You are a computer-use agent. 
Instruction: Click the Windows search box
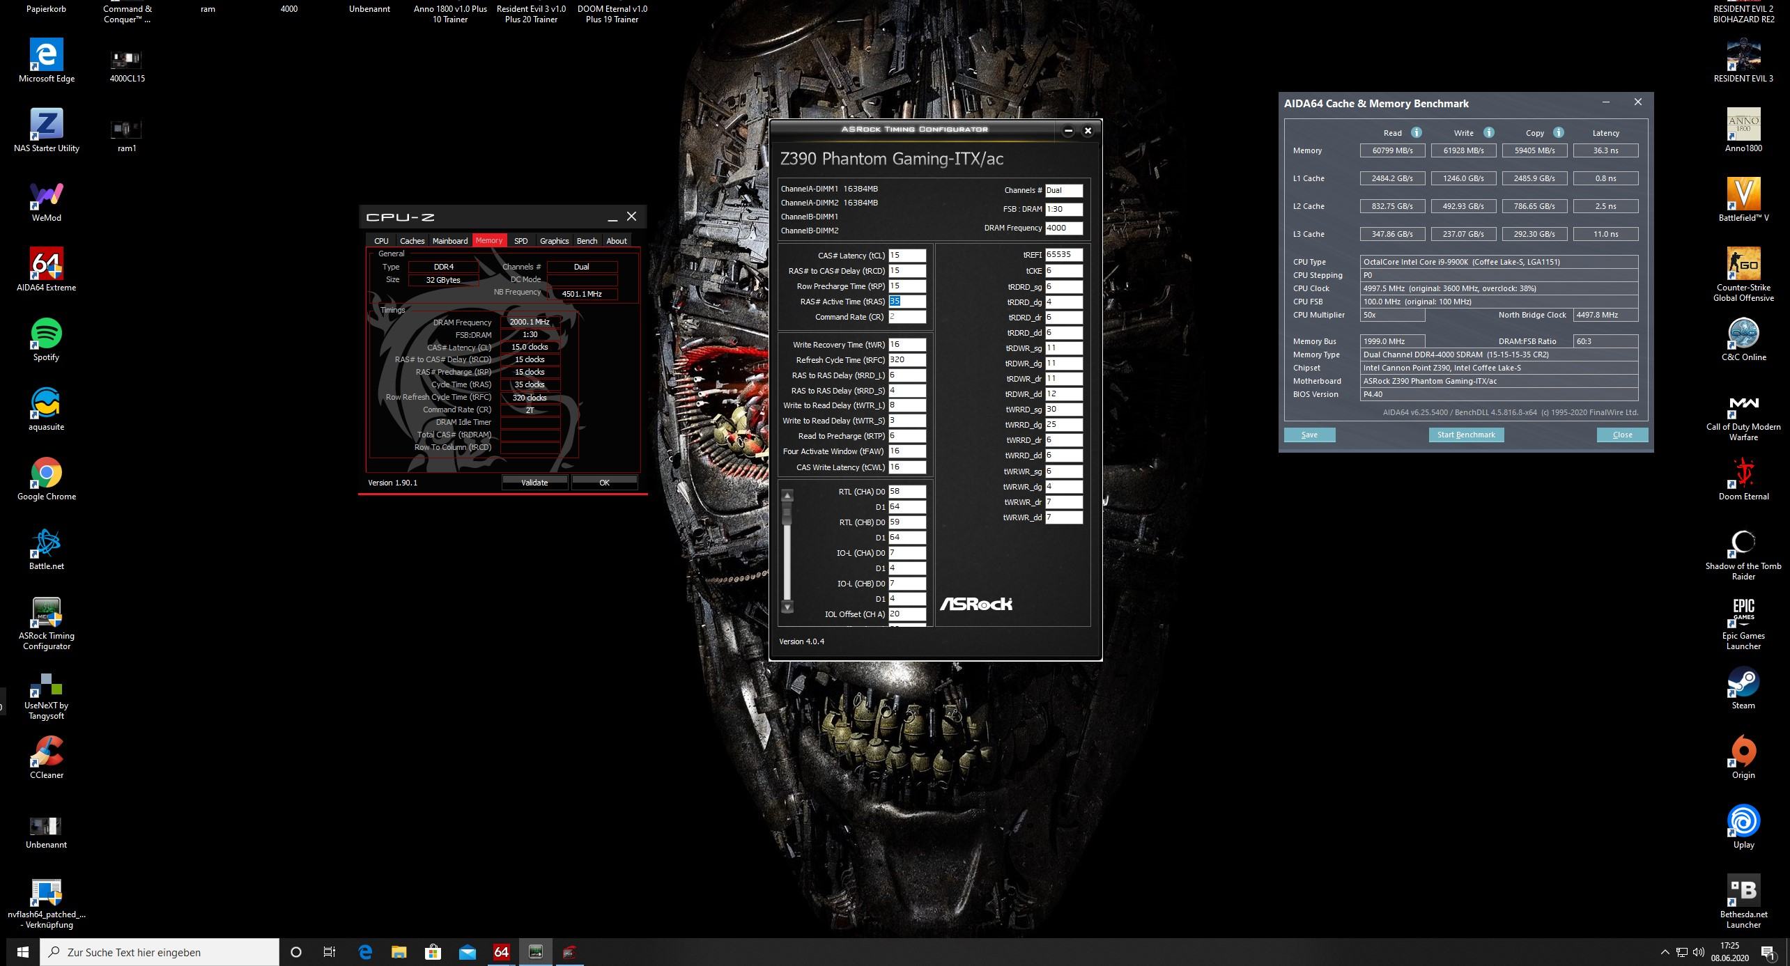click(x=160, y=952)
